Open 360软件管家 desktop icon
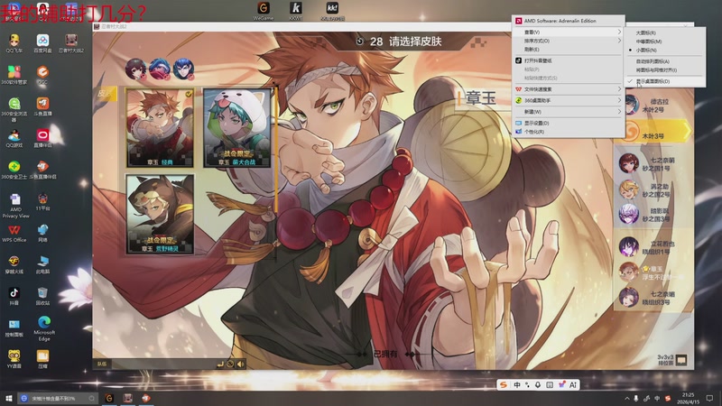The height and width of the screenshot is (406, 722). [14, 75]
